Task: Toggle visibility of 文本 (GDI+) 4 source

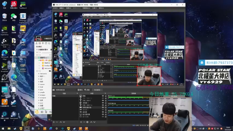Action: 103,105
